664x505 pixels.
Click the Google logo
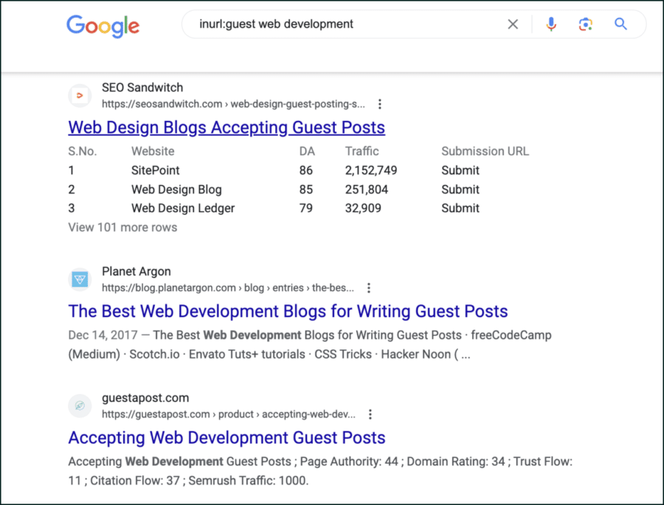[x=103, y=27]
